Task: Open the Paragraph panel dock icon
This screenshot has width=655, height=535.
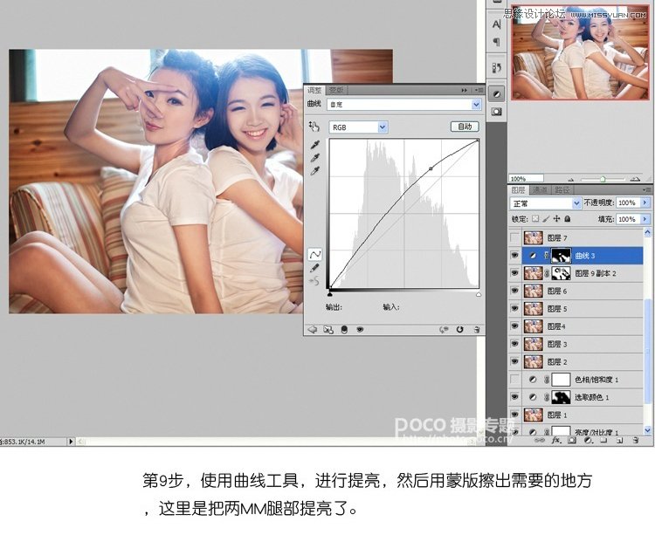Action: [496, 42]
